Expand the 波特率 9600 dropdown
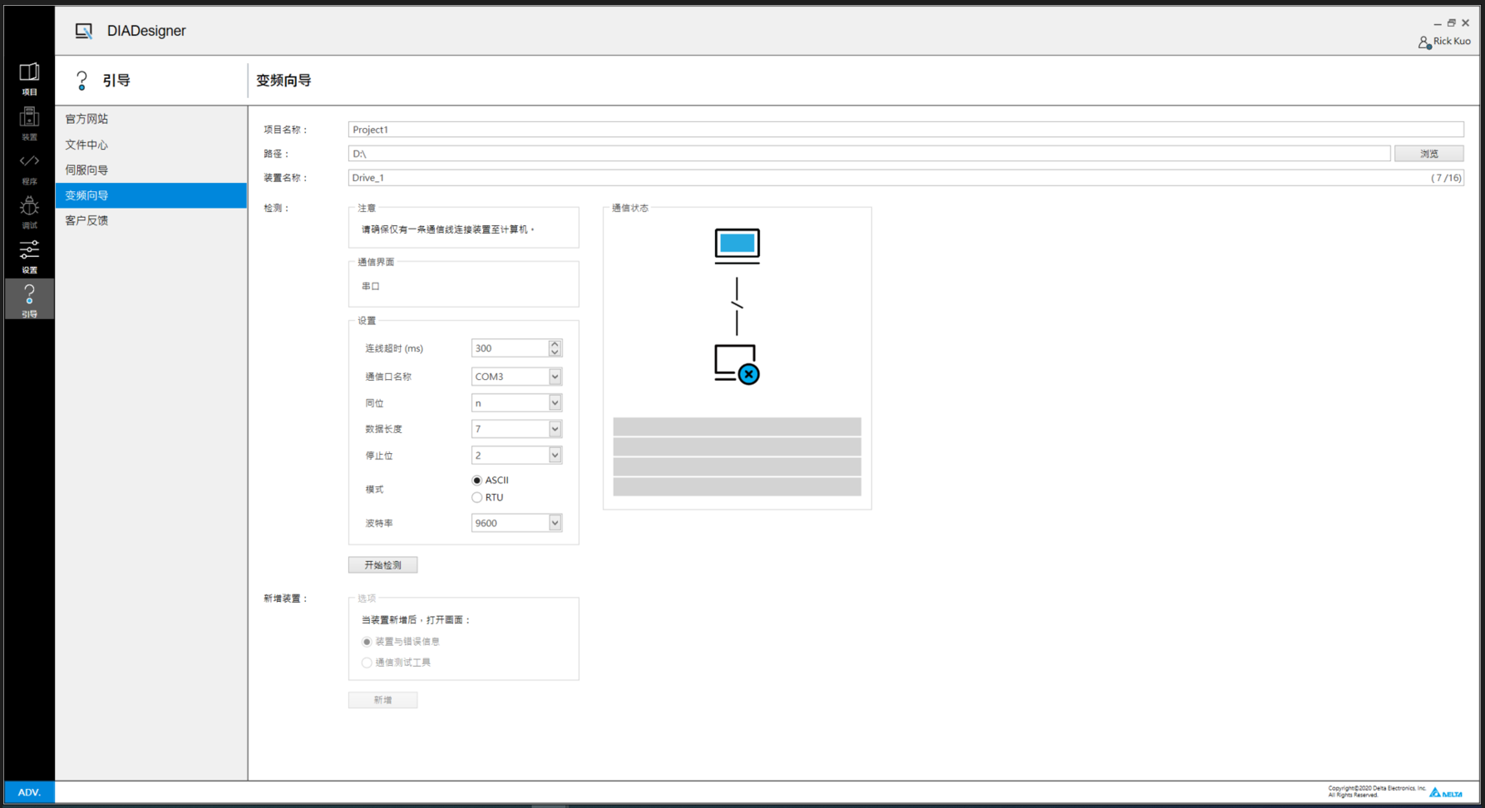1485x808 pixels. (555, 523)
